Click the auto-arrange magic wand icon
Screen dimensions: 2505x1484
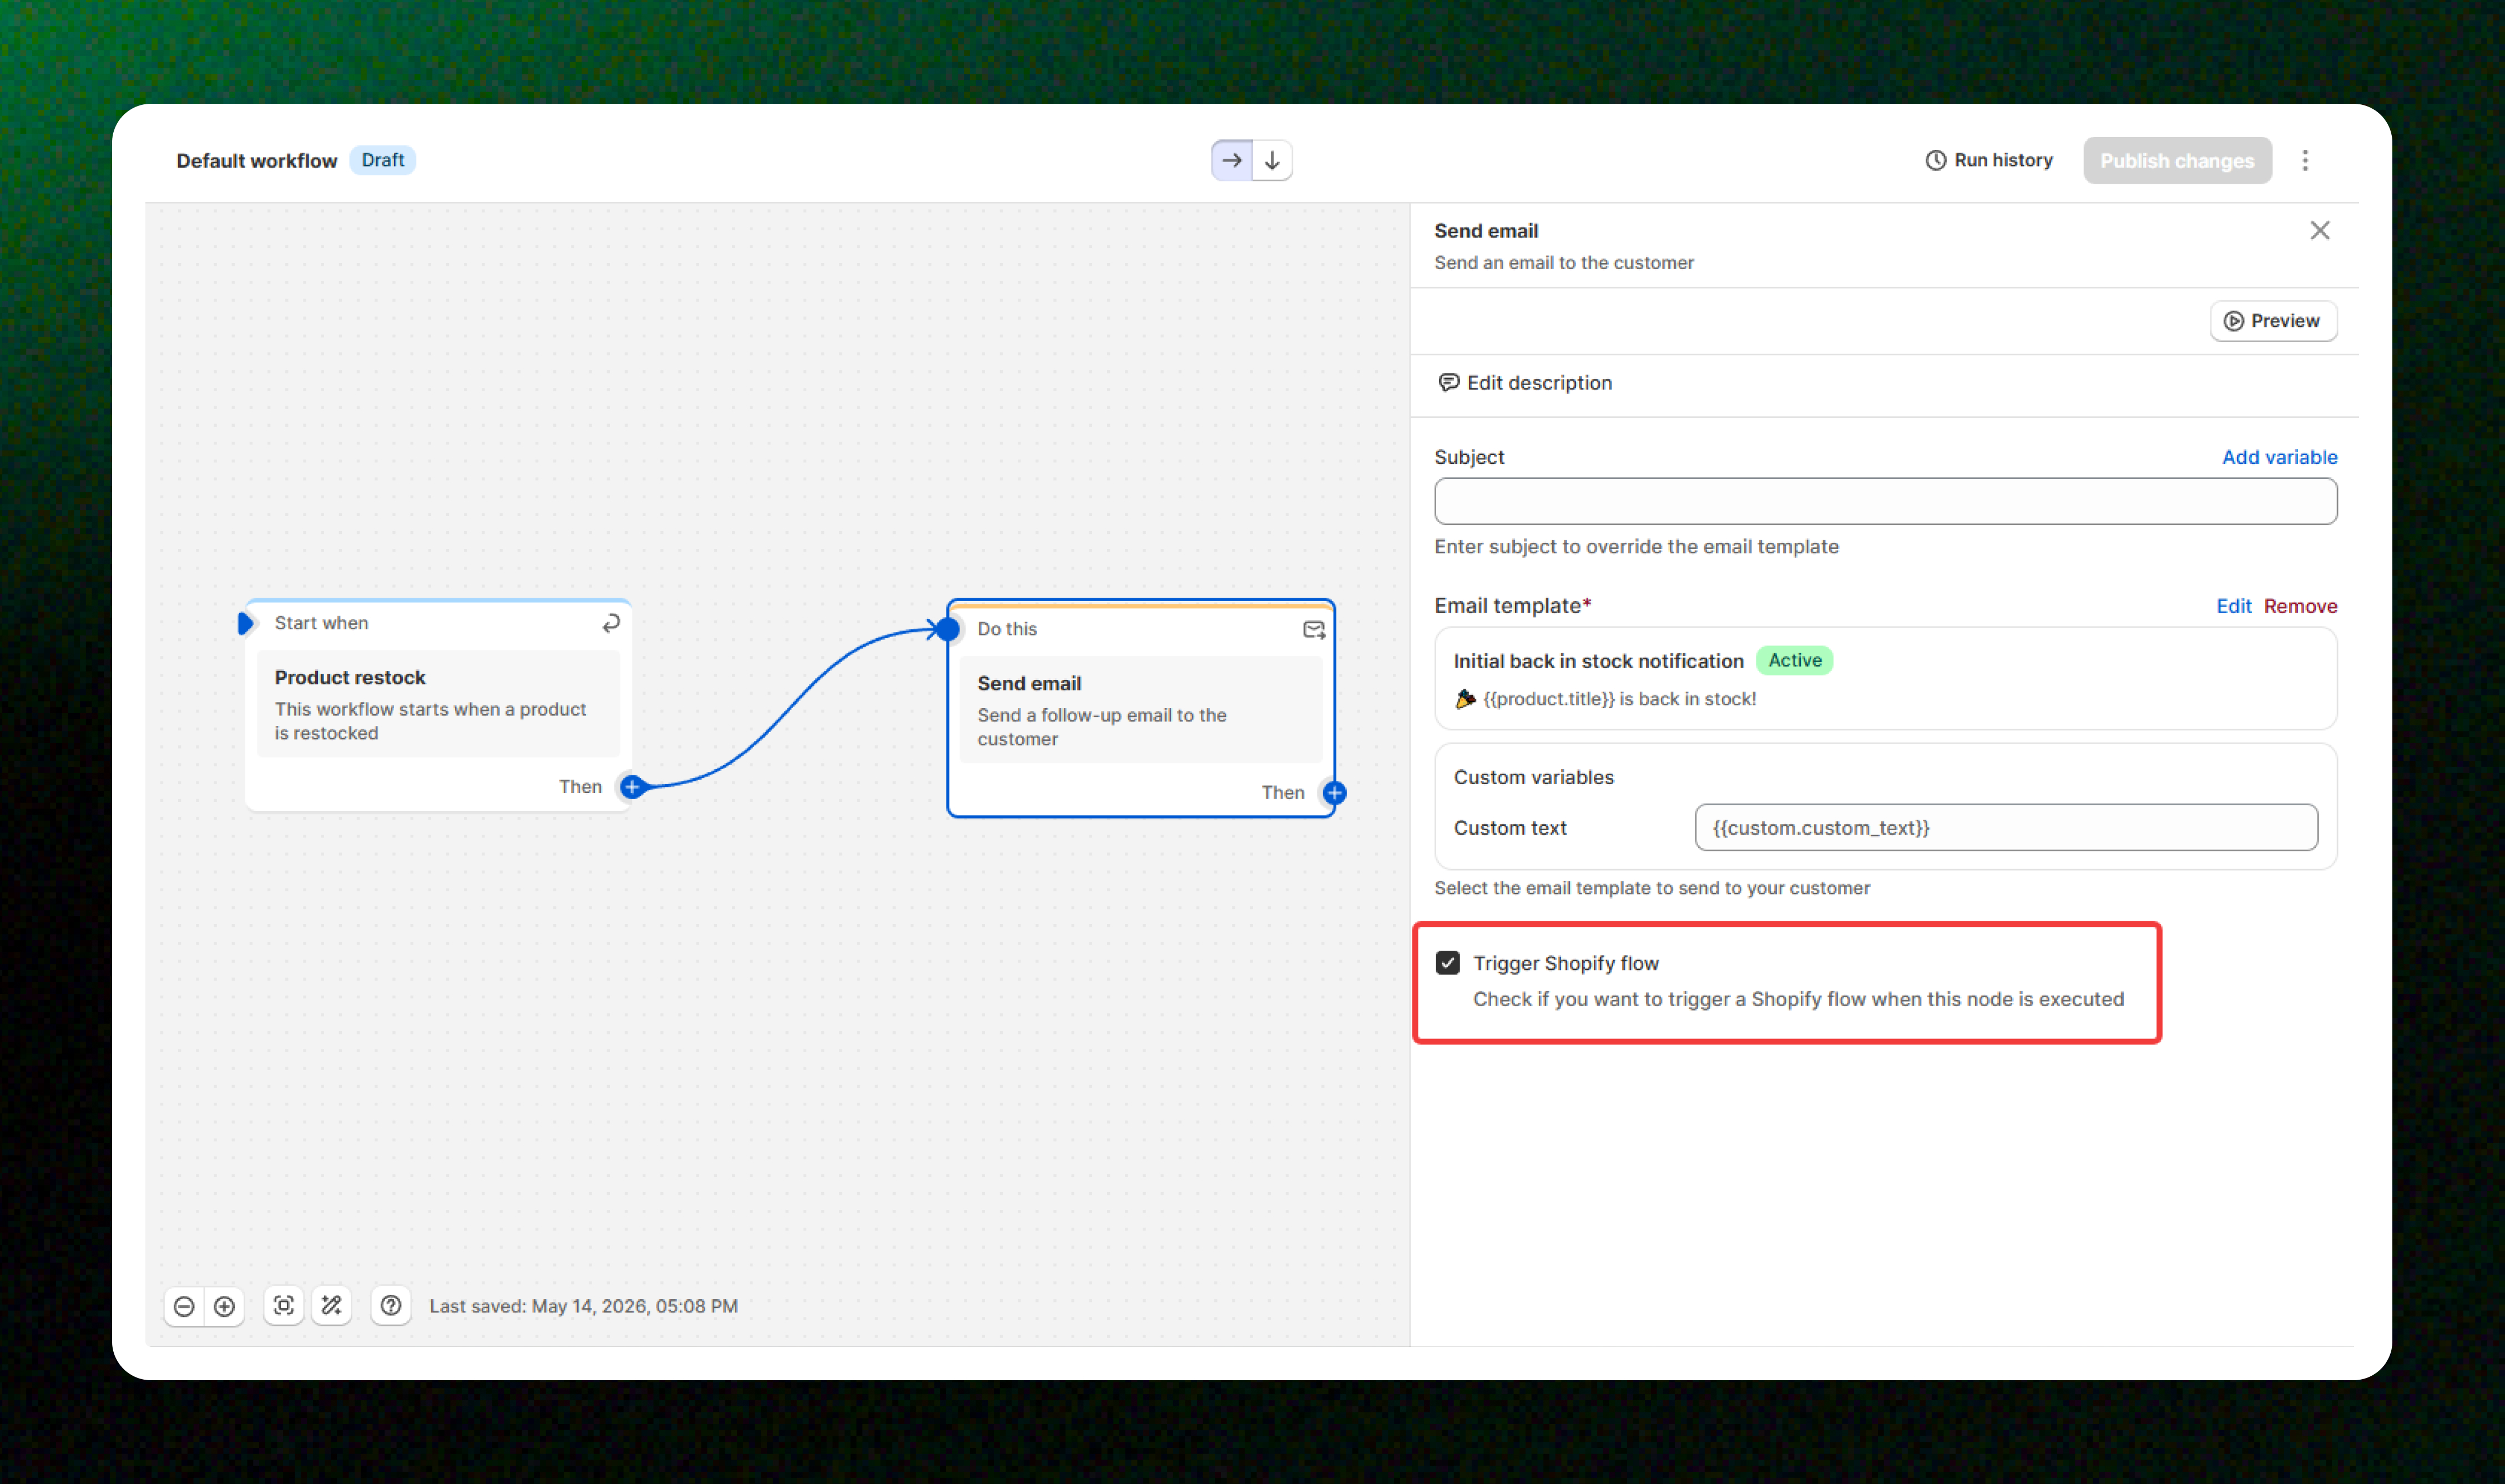331,1306
